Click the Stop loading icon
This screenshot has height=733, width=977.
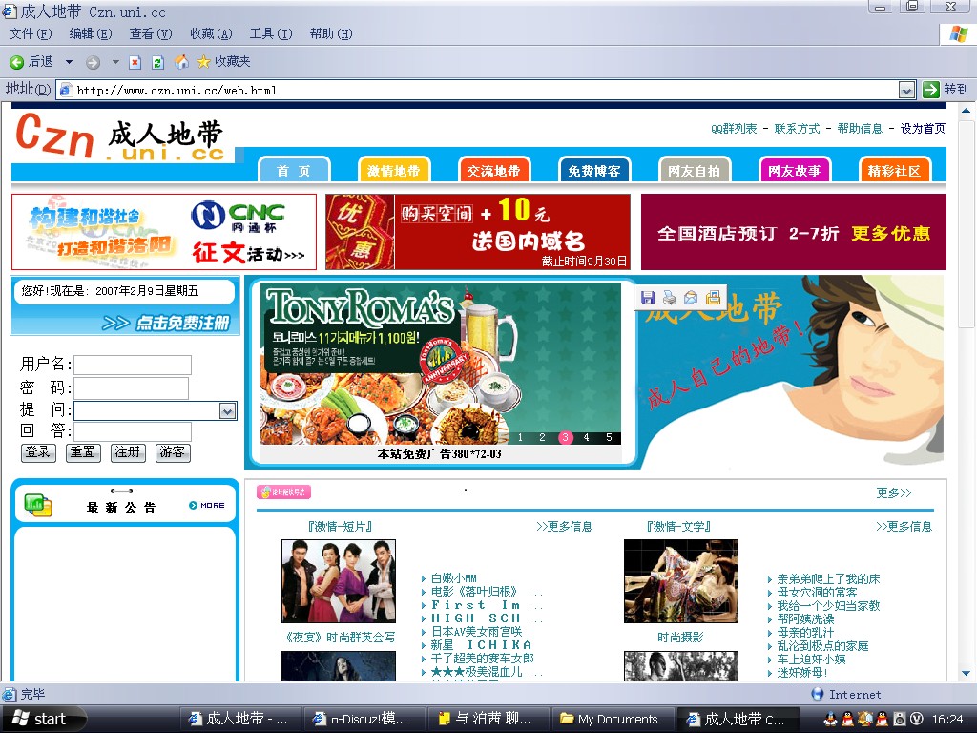click(135, 62)
